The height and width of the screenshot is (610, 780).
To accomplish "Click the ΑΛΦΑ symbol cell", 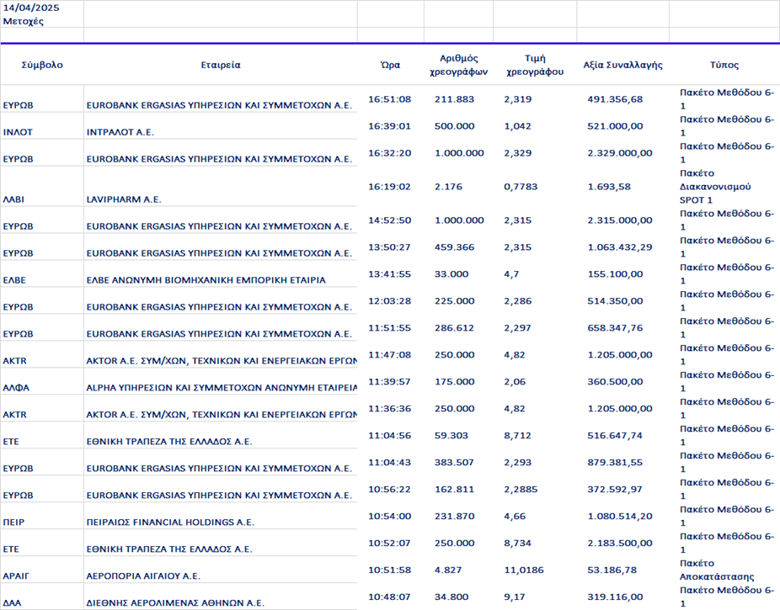I will click(x=16, y=388).
